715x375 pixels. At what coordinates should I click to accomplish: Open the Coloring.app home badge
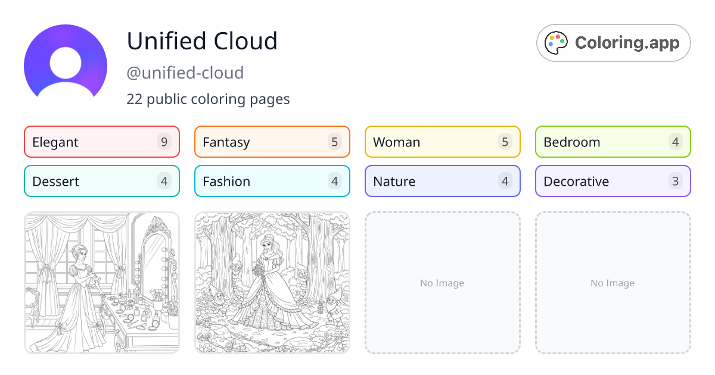coord(613,42)
